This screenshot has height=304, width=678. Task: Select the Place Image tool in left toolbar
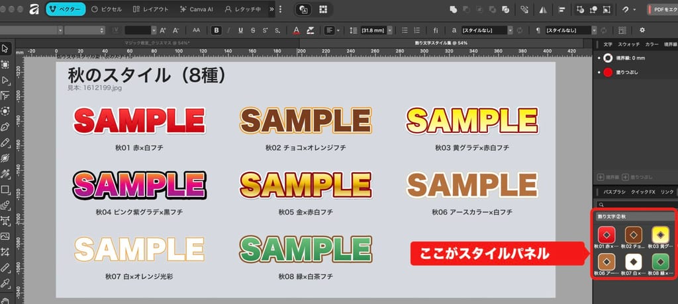5,236
